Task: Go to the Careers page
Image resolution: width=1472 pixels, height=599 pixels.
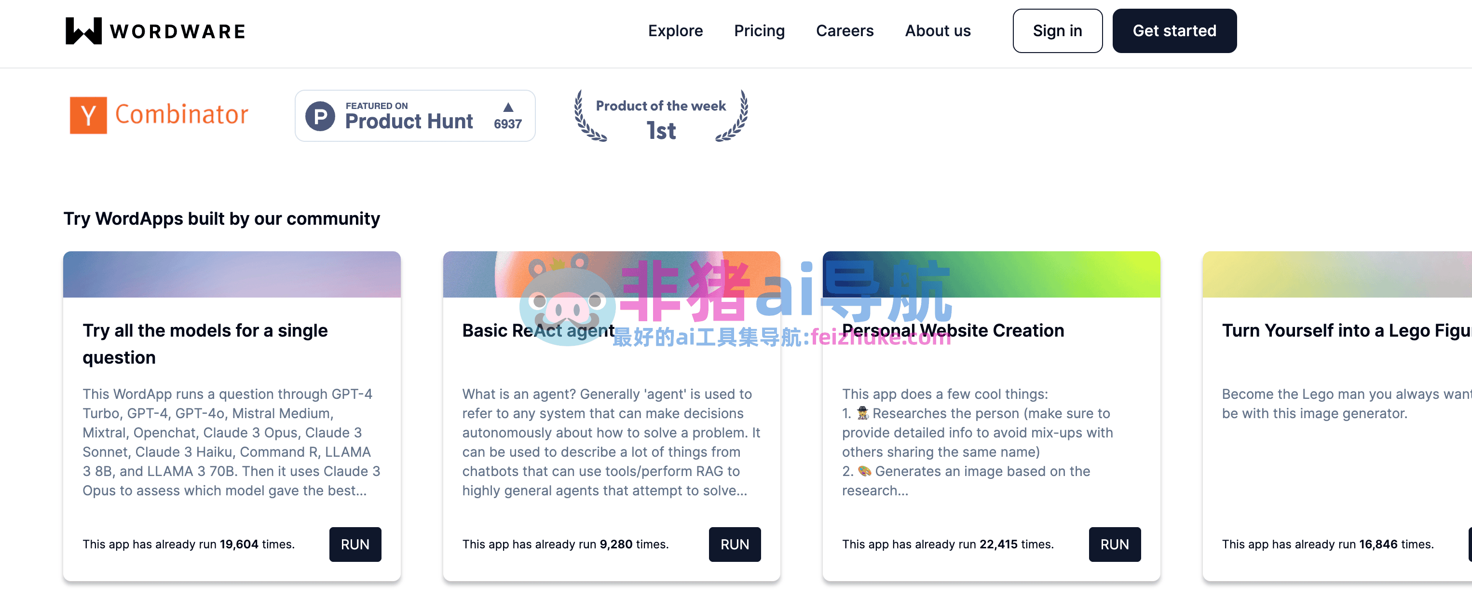Action: coord(844,31)
